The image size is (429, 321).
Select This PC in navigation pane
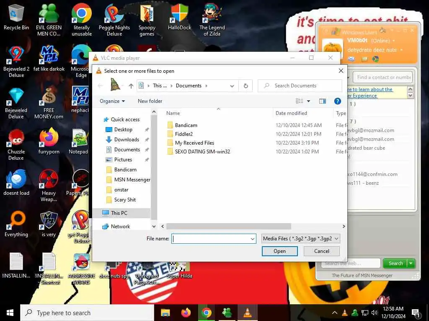pos(119,213)
